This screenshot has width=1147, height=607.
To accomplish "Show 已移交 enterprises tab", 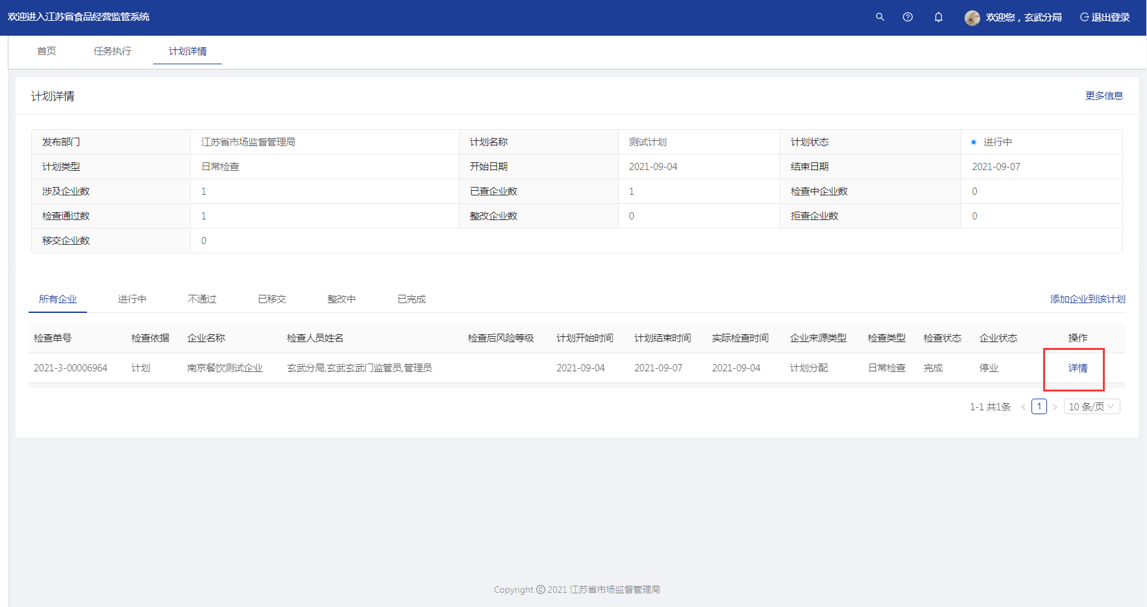I will [272, 299].
